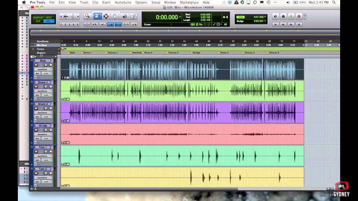Select the Slip edit mode
Viewport: 358px width, 201px height.
coord(38,21)
